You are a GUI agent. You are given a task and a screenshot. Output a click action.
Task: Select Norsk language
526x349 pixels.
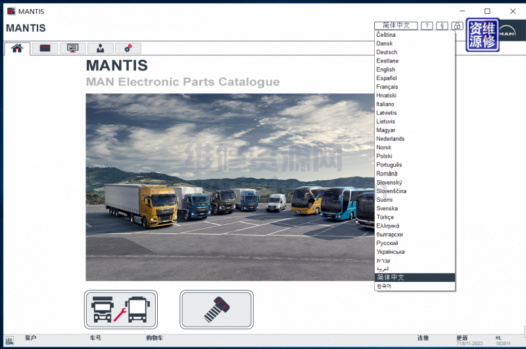click(415, 147)
